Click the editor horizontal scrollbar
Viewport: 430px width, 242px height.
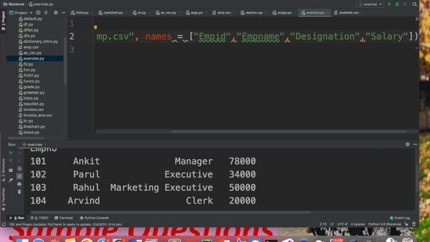288,132
